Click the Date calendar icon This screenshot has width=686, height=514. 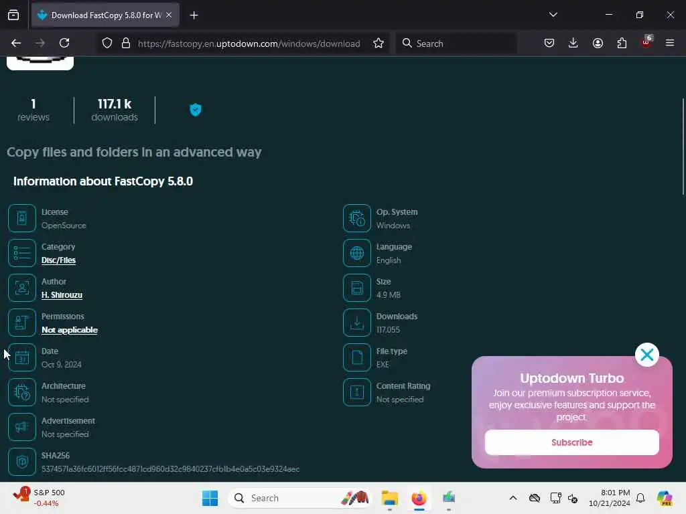22,357
